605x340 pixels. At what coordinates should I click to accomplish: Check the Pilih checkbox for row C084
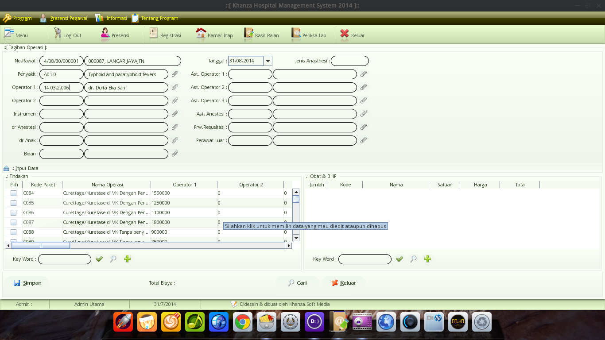[13, 193]
